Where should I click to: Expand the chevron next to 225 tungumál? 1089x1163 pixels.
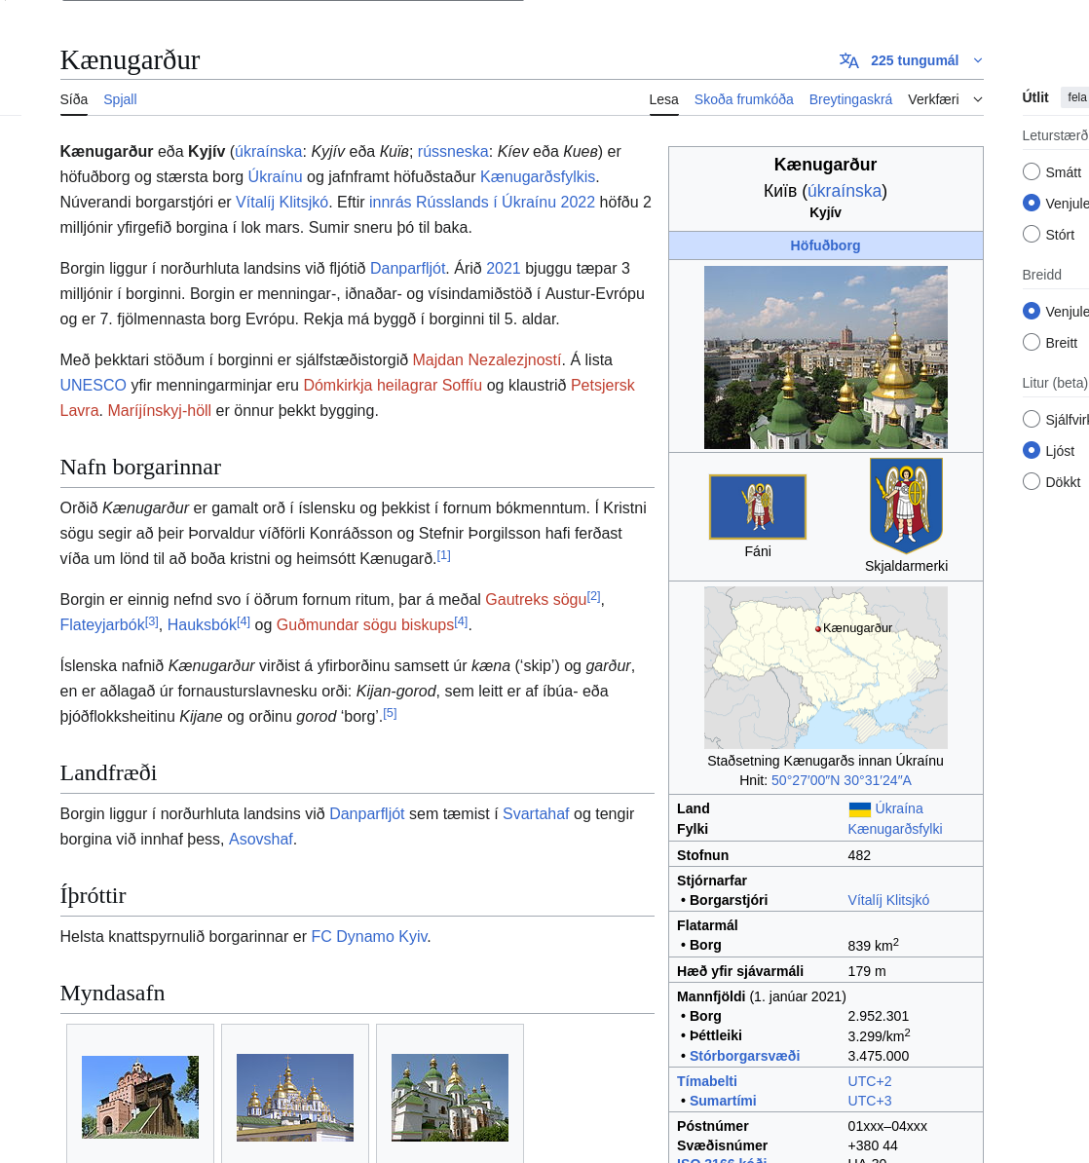tap(978, 60)
